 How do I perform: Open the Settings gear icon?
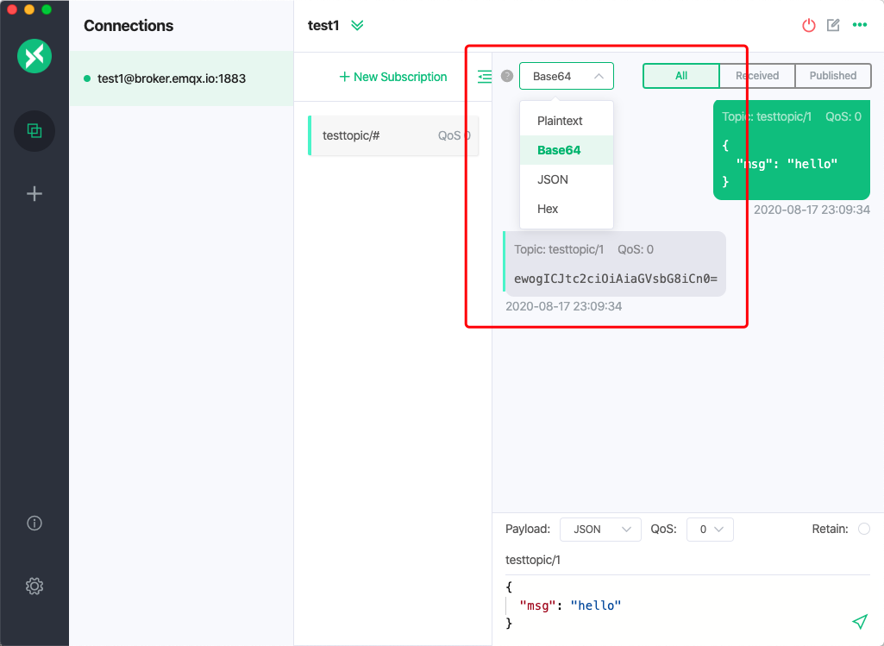pyautogui.click(x=34, y=586)
